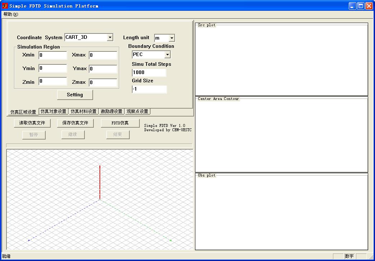Screen dimensions: 375x261
Task: Focus the Ymin input field
Action: pyautogui.click(x=52, y=68)
